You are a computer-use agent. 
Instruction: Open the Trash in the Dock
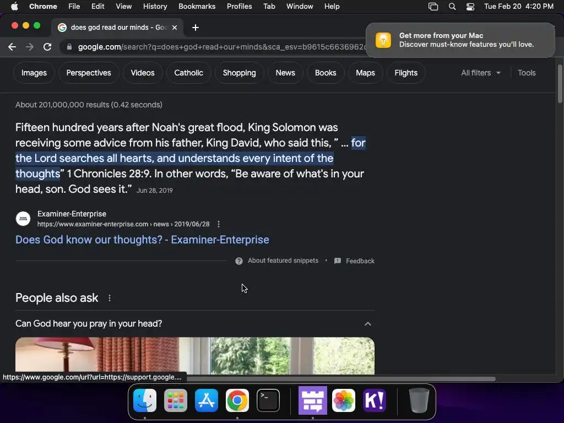(x=419, y=400)
